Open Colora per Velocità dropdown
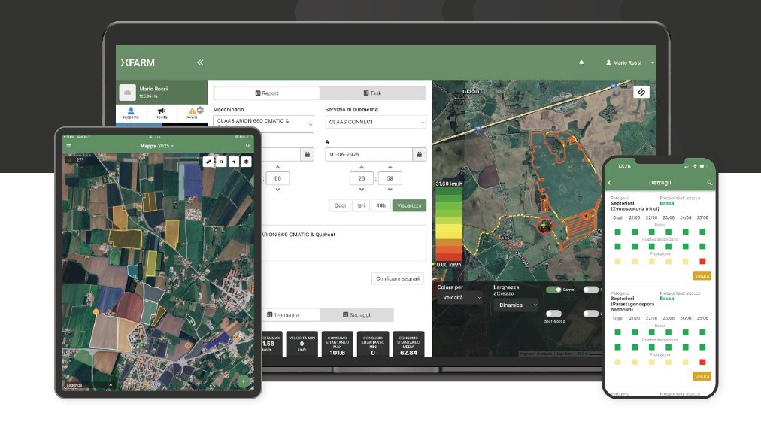761x437 pixels. tap(459, 298)
